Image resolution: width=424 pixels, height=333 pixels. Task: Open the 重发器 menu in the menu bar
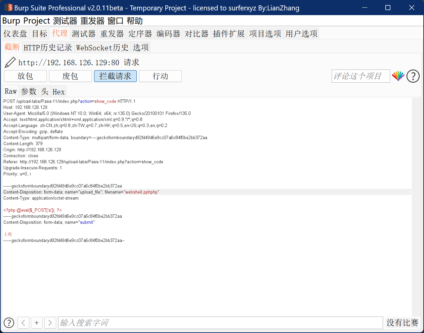click(x=92, y=21)
